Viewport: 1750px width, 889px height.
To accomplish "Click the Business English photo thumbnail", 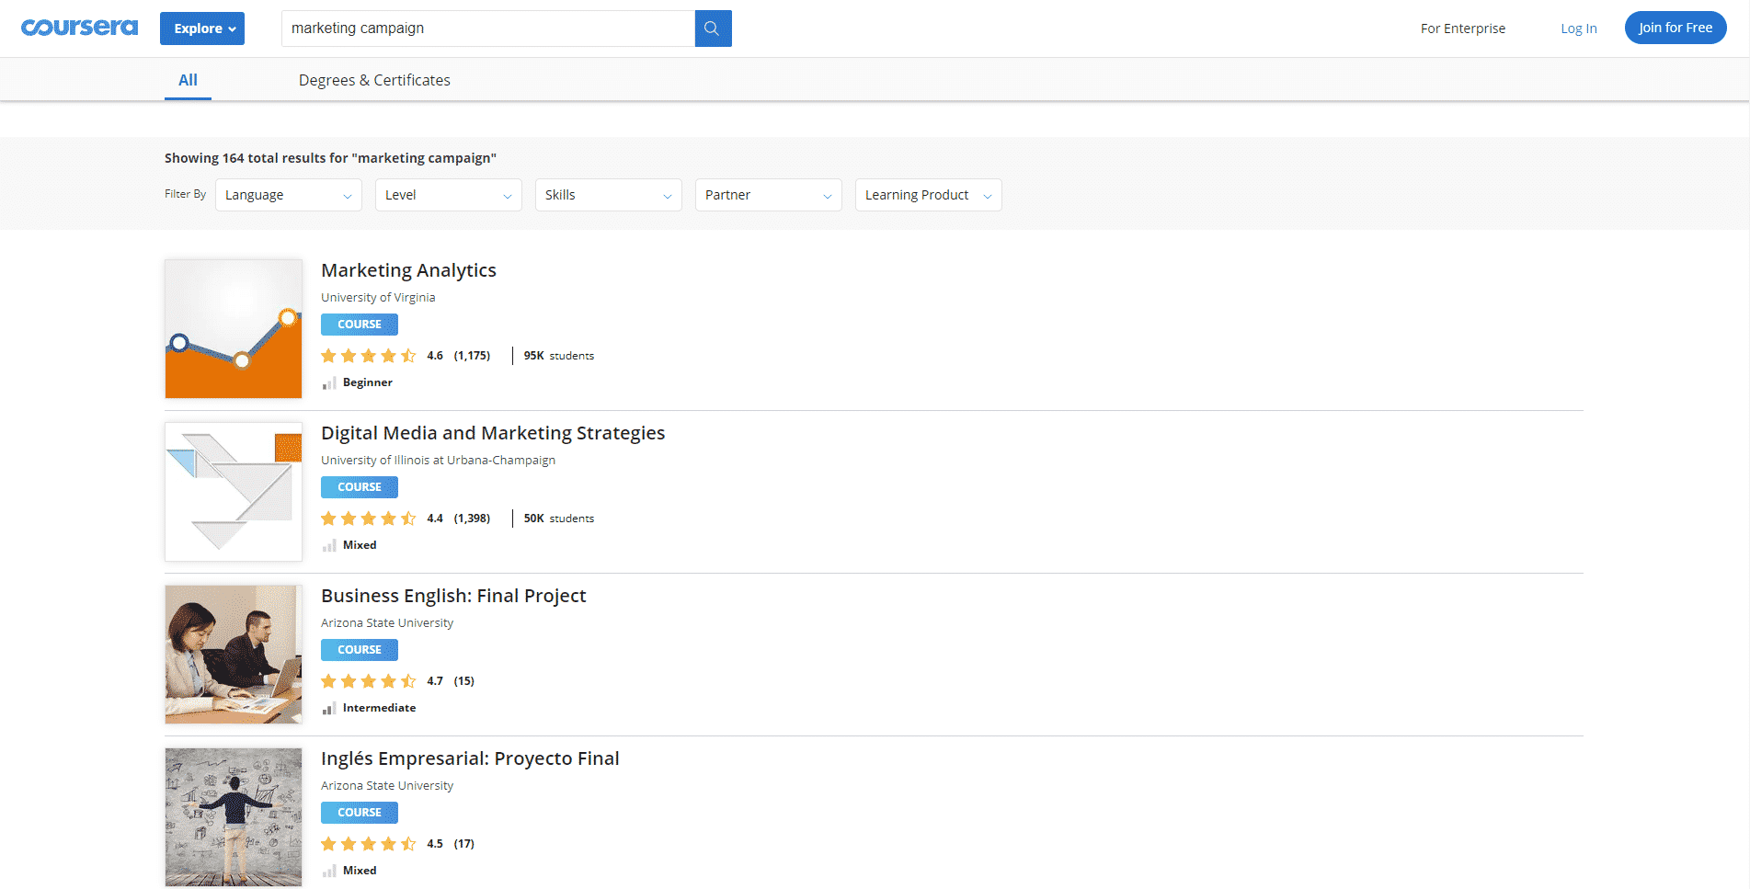I will click(234, 655).
